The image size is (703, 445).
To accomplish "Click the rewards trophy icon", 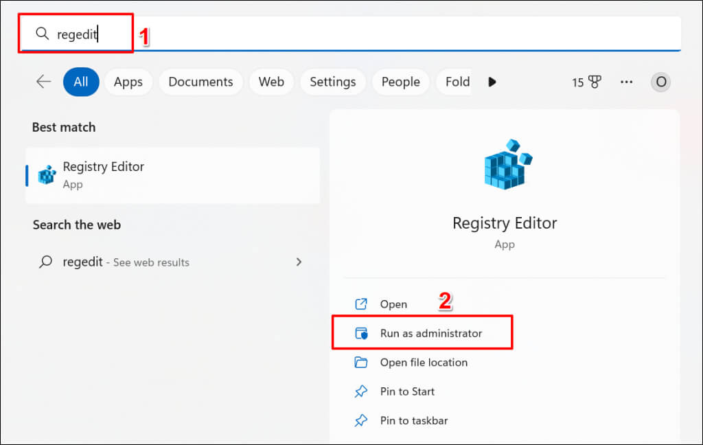I will (595, 82).
